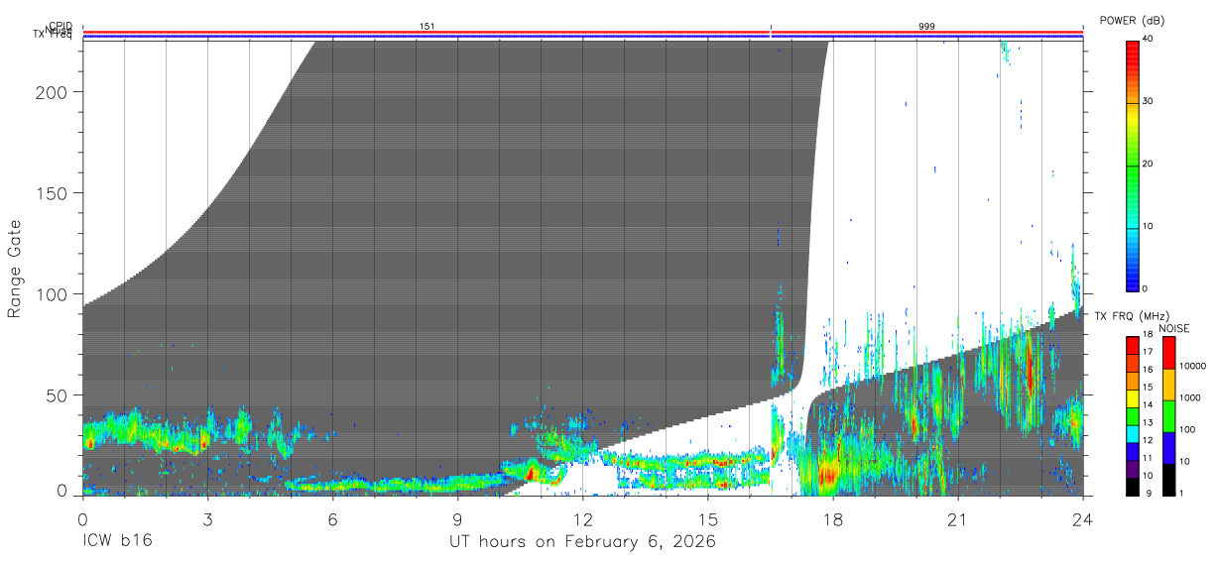1218x562 pixels.
Task: Click the '12' tick on the UT hours axis
Action: click(582, 519)
